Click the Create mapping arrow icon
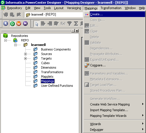The width and height of the screenshot is (146, 133). (87, 14)
